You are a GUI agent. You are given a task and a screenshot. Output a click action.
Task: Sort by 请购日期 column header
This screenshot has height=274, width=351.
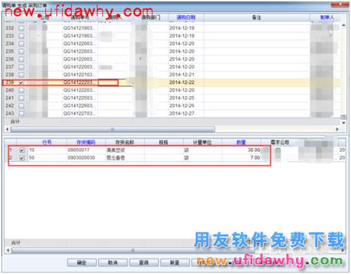186,18
